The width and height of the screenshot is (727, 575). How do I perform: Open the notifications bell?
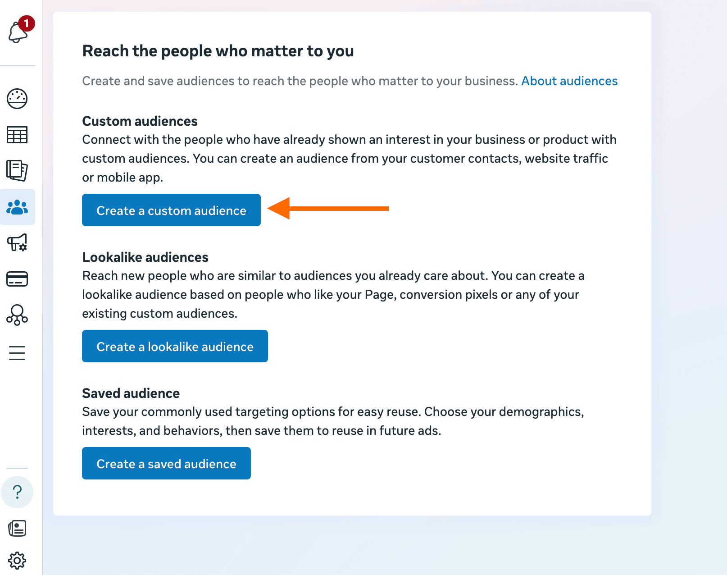[17, 32]
